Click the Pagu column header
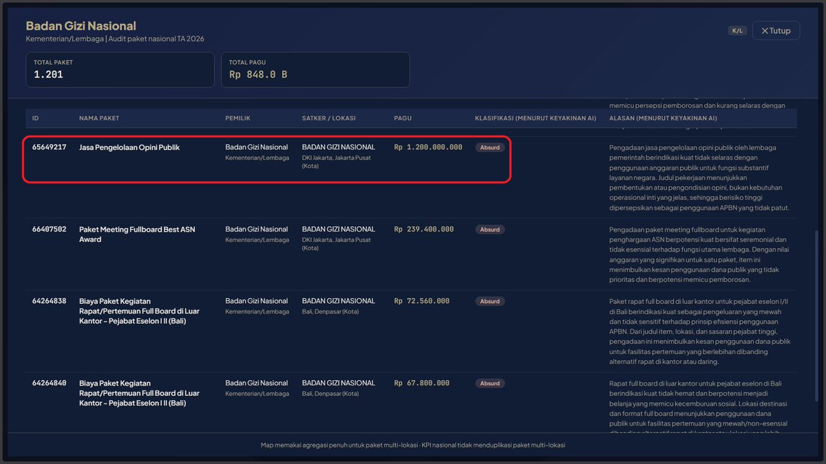Screen dimensions: 826x464 tap(403, 118)
